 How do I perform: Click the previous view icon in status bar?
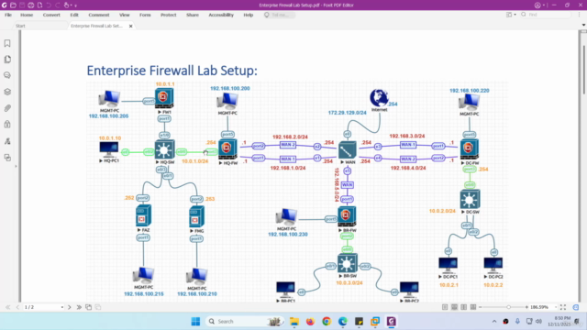pyautogui.click(x=88, y=307)
